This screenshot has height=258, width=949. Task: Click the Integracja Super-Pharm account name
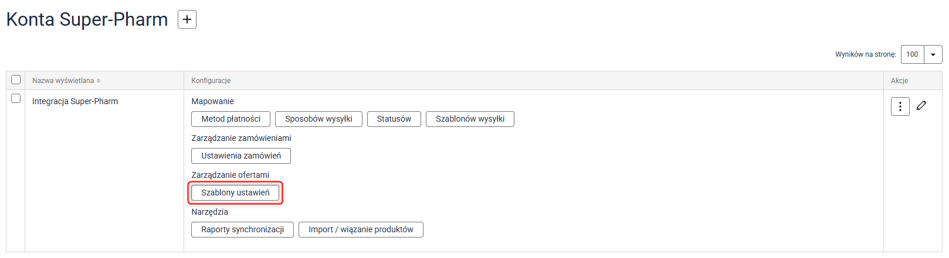[x=75, y=101]
